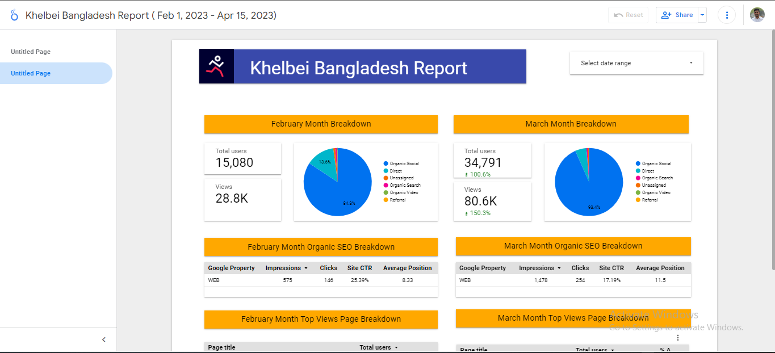
Task: Click Organic Social legend entry in March chart
Action: pos(653,163)
